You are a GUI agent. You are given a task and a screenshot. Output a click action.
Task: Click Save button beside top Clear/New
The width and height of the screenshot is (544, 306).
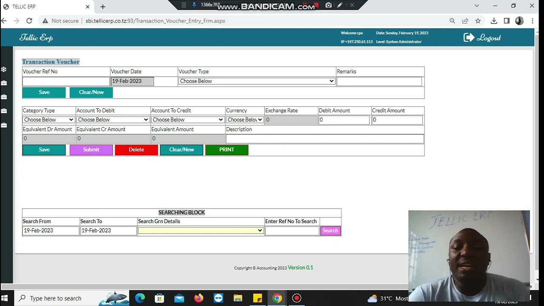pos(44,92)
